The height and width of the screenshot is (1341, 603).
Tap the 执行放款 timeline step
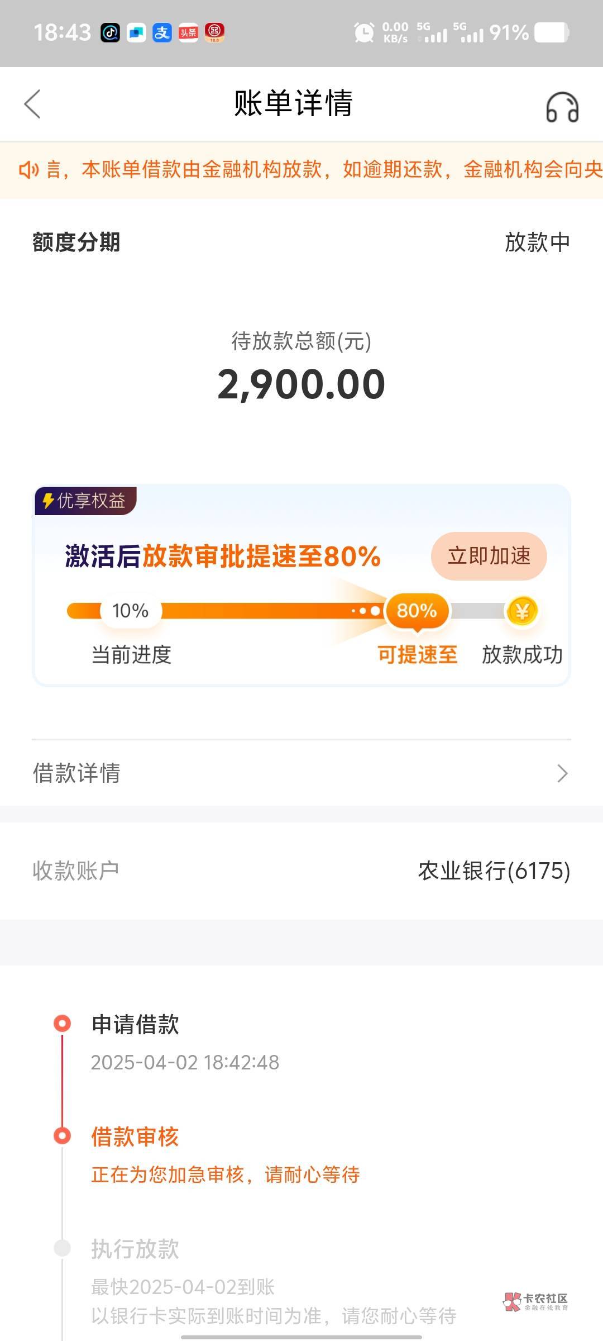click(x=135, y=1249)
